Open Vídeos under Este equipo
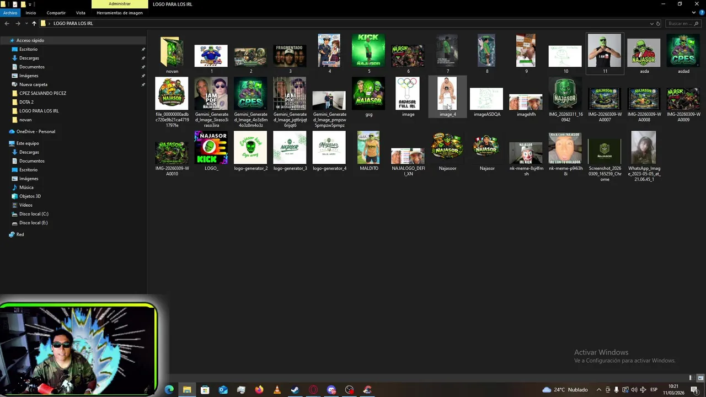Screen dimensions: 706x397 [x=26, y=205]
